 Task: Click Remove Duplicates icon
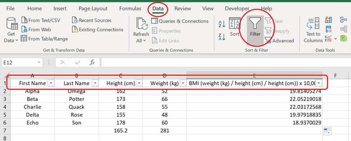[x=328, y=29]
